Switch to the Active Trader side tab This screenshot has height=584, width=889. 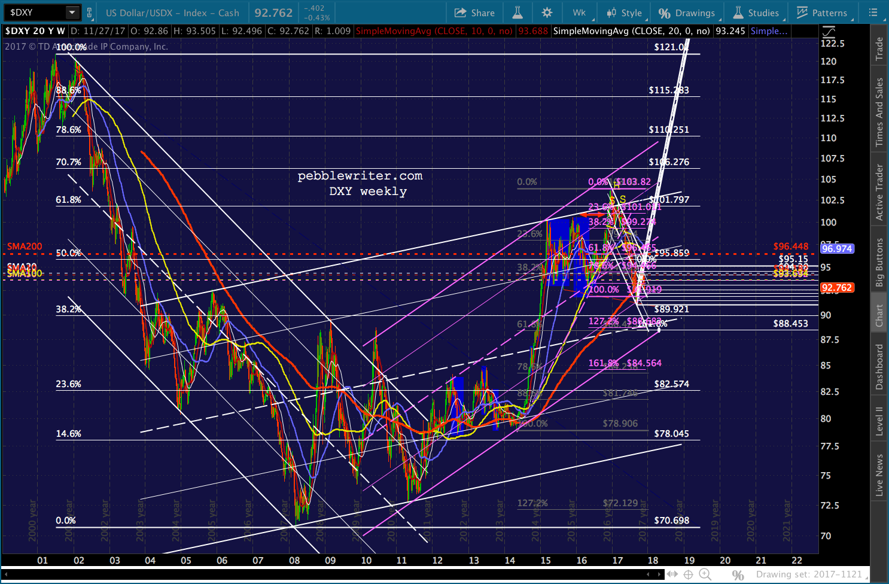tap(879, 192)
